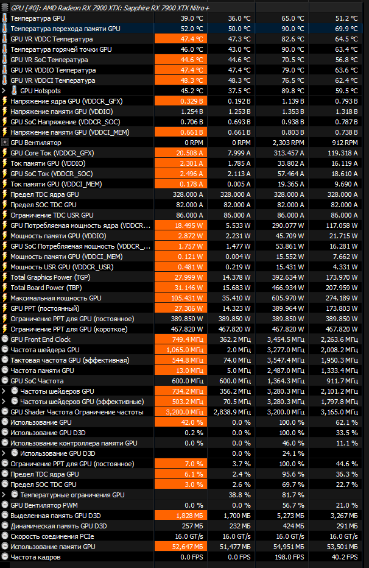369x568 pixels.
Task: Click gauge icon of GPU Вентилятор PWM
Action: 5,505
